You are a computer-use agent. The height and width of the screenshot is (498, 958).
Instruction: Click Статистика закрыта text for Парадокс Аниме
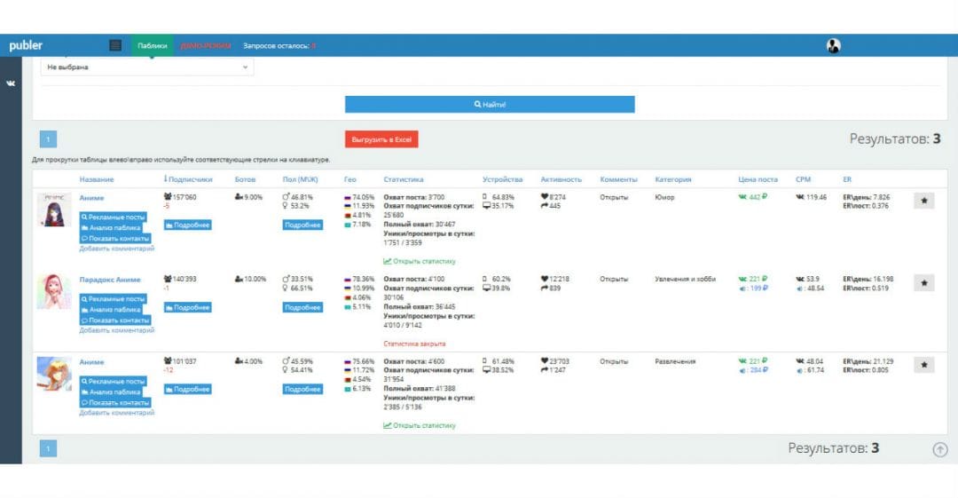(414, 344)
